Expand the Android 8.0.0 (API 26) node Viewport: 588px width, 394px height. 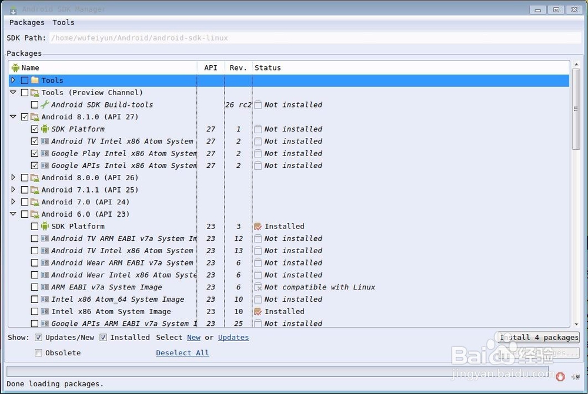(x=13, y=177)
